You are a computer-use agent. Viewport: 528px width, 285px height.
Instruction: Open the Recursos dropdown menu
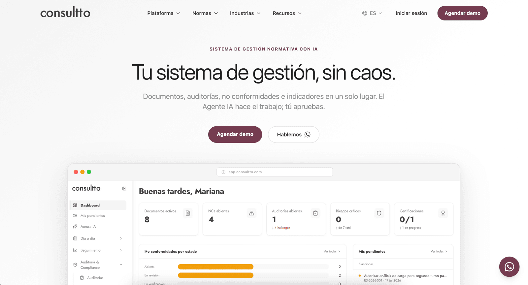click(x=287, y=13)
